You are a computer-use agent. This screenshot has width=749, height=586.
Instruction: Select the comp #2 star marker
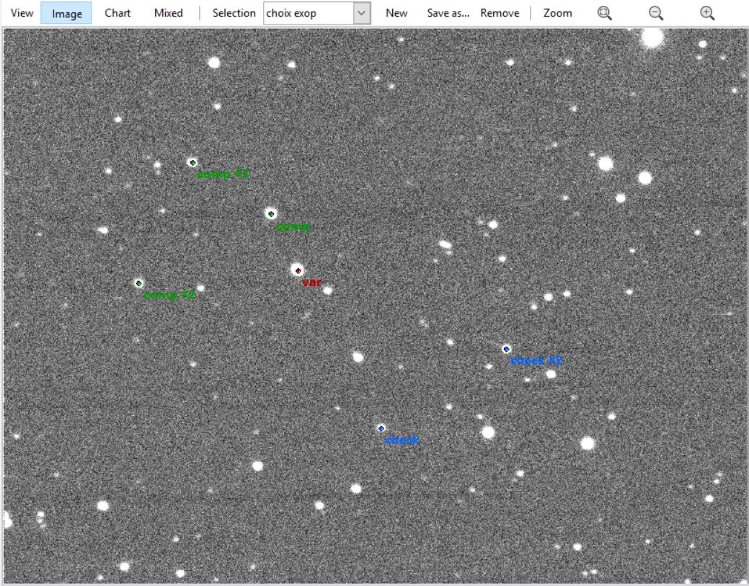tap(138, 283)
